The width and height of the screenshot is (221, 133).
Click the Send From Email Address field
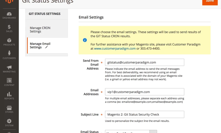tap(144, 62)
